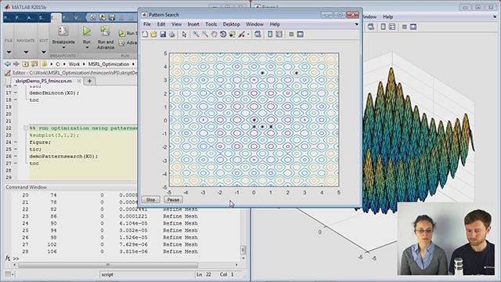
Task: Select the skriptDemo_PS_fmincon.m editor tab
Action: [44, 81]
